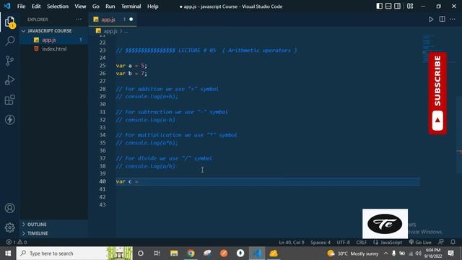
Task: Open the Help menu
Action: pos(152,6)
